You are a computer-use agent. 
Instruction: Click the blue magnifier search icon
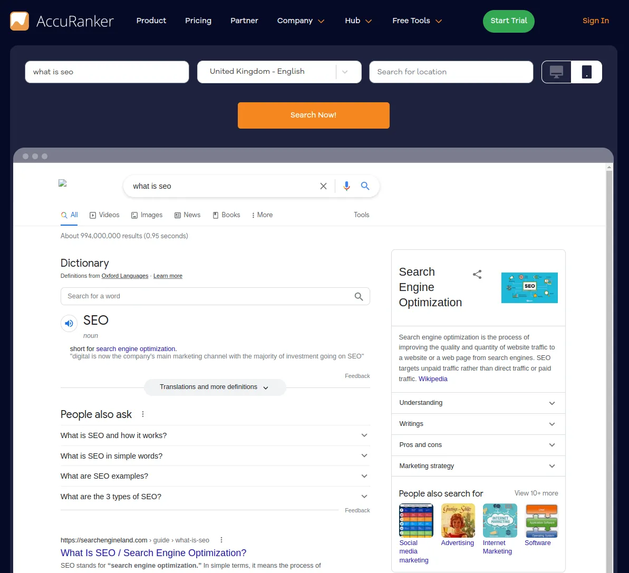(365, 186)
